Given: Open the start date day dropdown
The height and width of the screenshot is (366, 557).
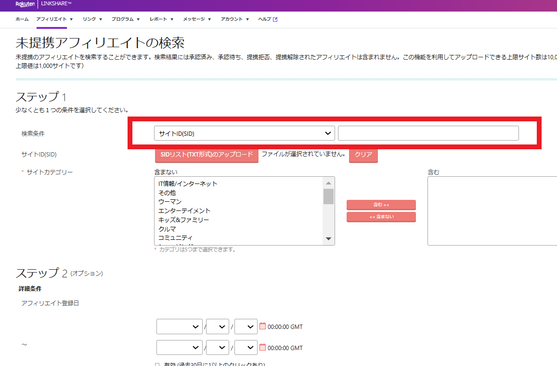Looking at the screenshot, I should point(246,327).
